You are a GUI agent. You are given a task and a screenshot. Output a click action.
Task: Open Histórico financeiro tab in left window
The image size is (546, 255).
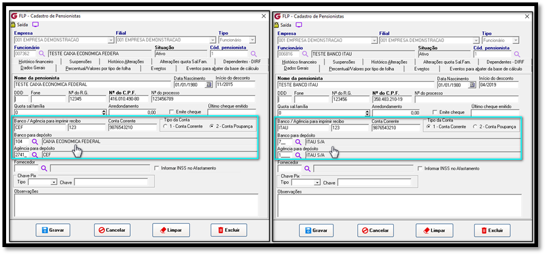pyautogui.click(x=36, y=62)
